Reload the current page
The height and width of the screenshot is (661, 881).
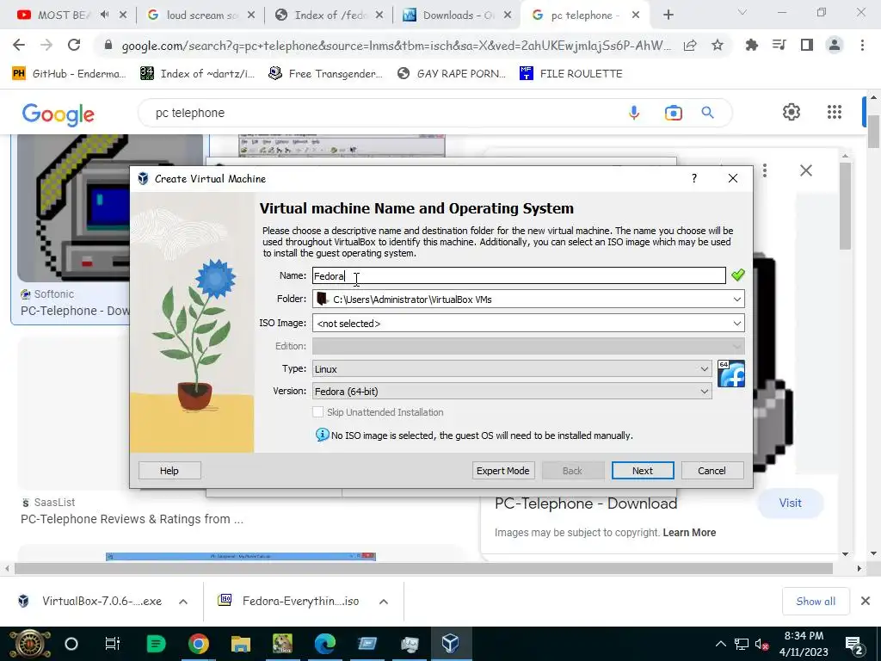pos(74,45)
